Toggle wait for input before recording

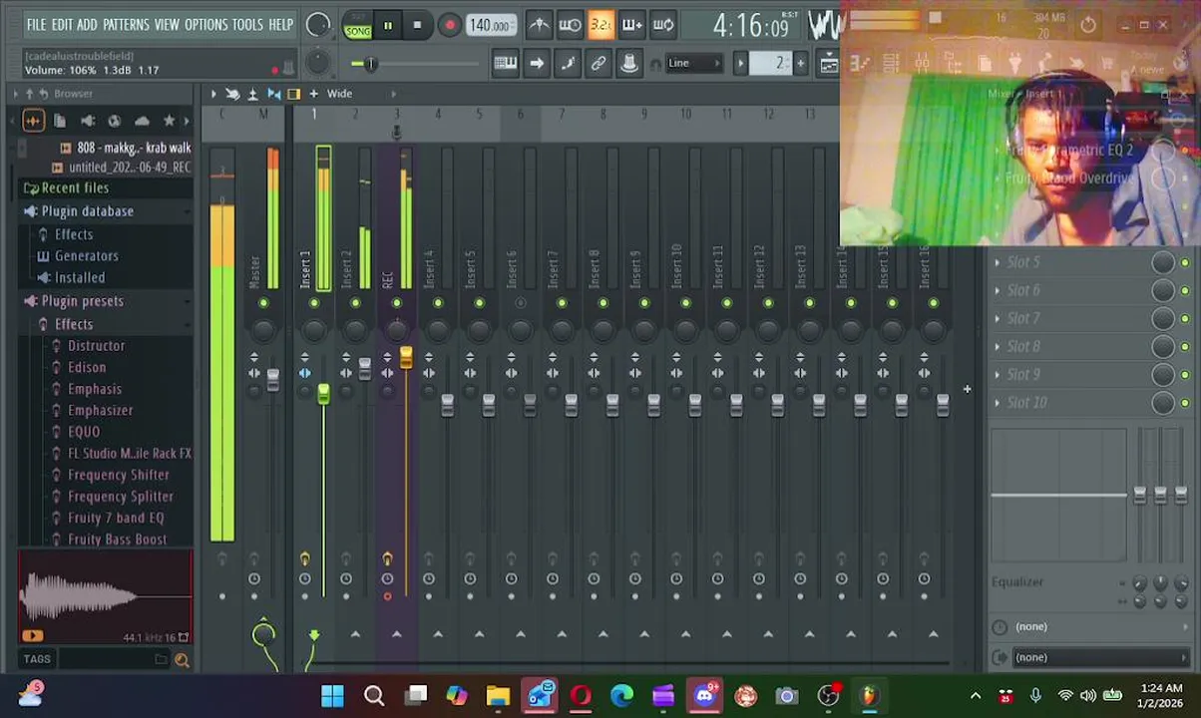pos(570,25)
